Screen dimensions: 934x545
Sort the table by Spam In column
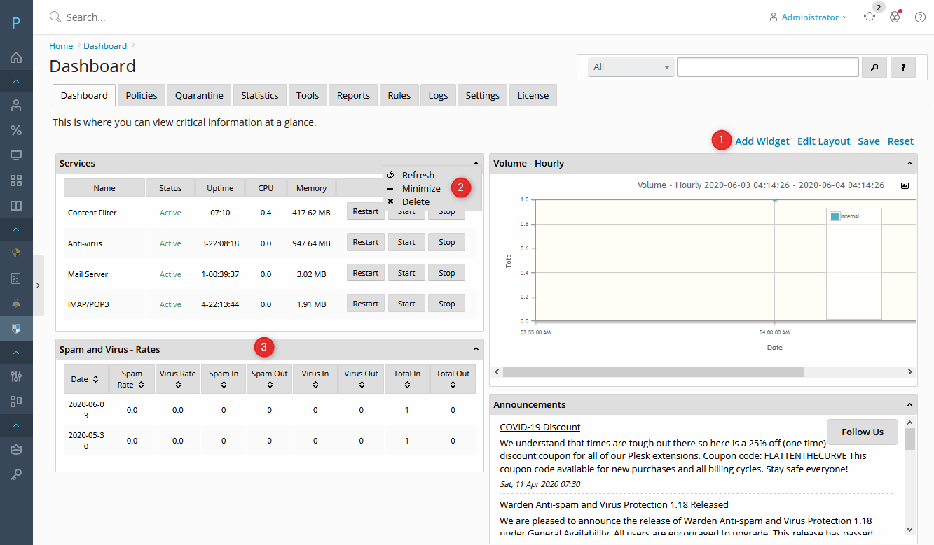click(x=224, y=378)
